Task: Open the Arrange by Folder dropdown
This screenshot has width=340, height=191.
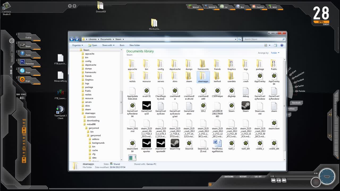Action: pos(275,53)
